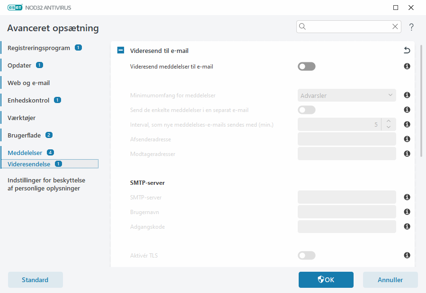The height and width of the screenshot is (293, 426).
Task: Open the Advarsler minimum level dropdown
Action: (x=346, y=95)
